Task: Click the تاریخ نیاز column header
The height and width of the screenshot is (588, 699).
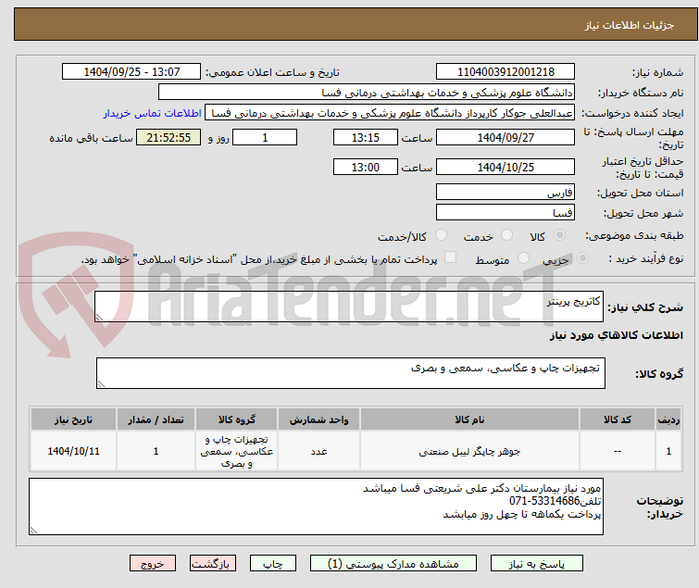Action: [73, 419]
